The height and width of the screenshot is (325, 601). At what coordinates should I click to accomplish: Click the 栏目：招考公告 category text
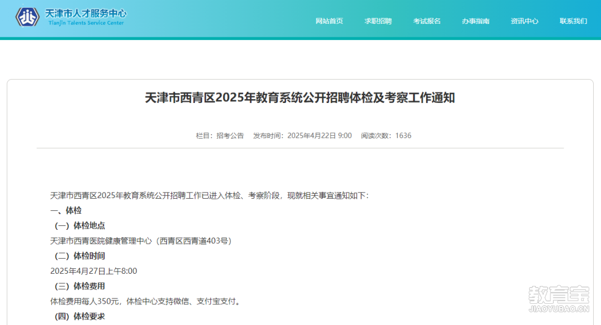tap(220, 136)
